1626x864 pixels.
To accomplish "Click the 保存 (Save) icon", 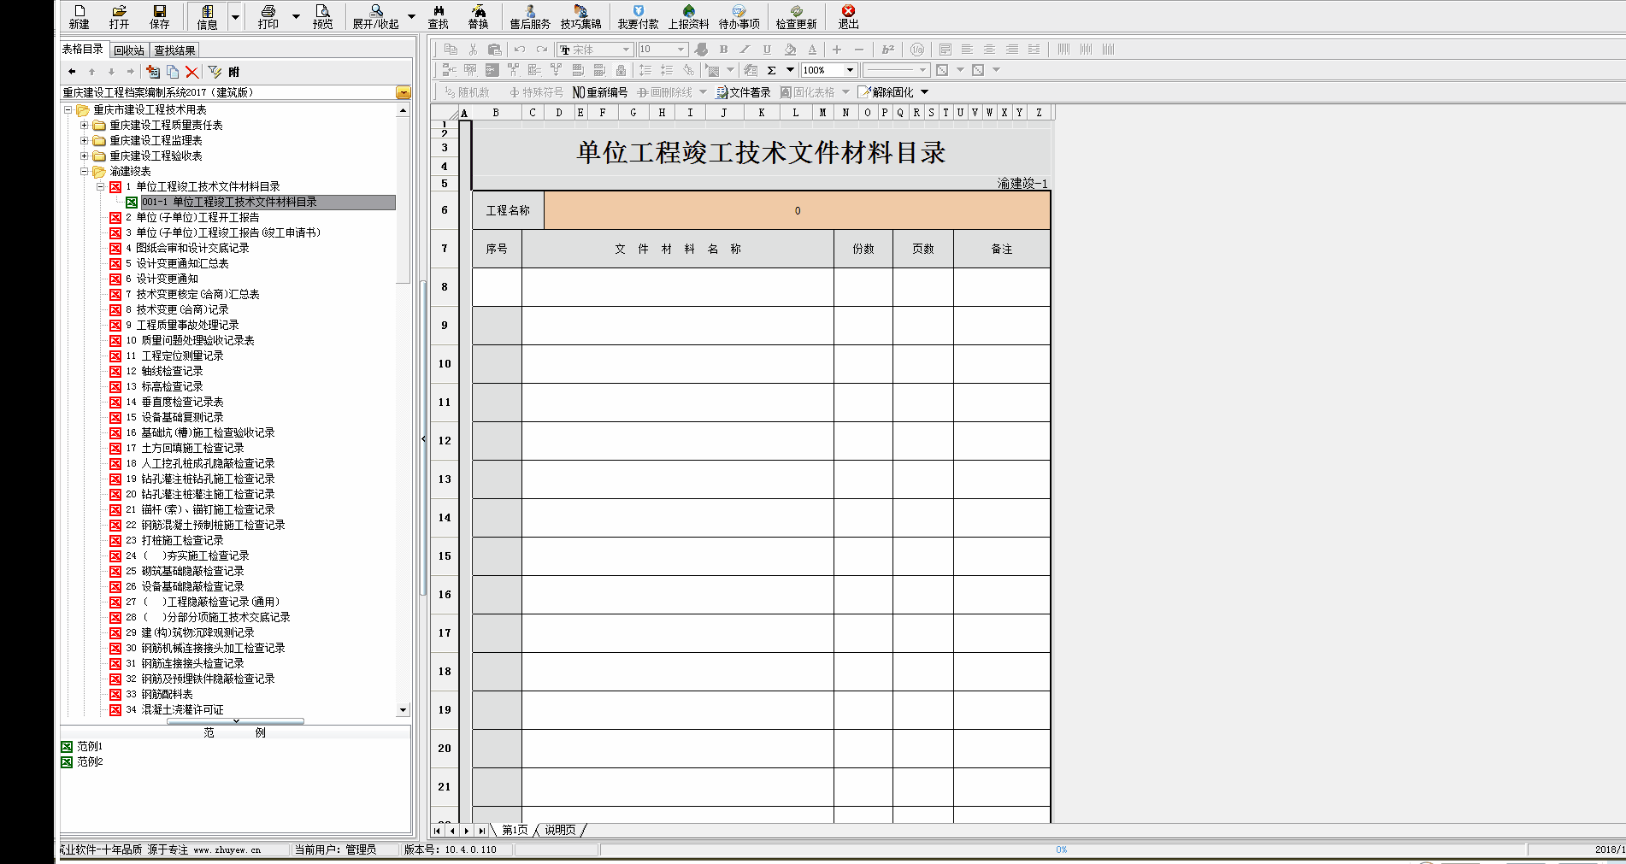I will click(159, 15).
